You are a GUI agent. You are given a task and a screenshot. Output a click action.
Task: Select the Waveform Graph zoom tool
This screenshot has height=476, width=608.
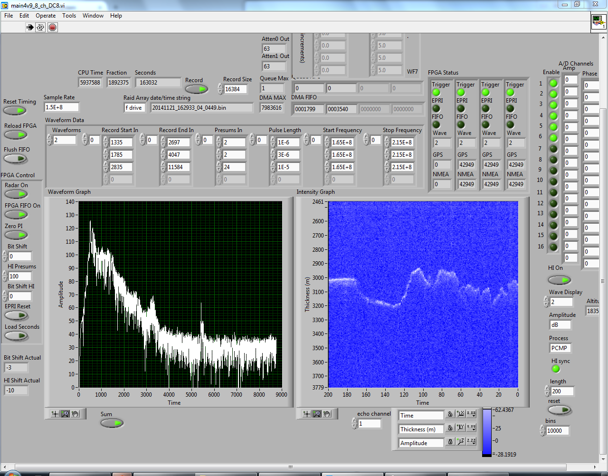[x=65, y=414]
